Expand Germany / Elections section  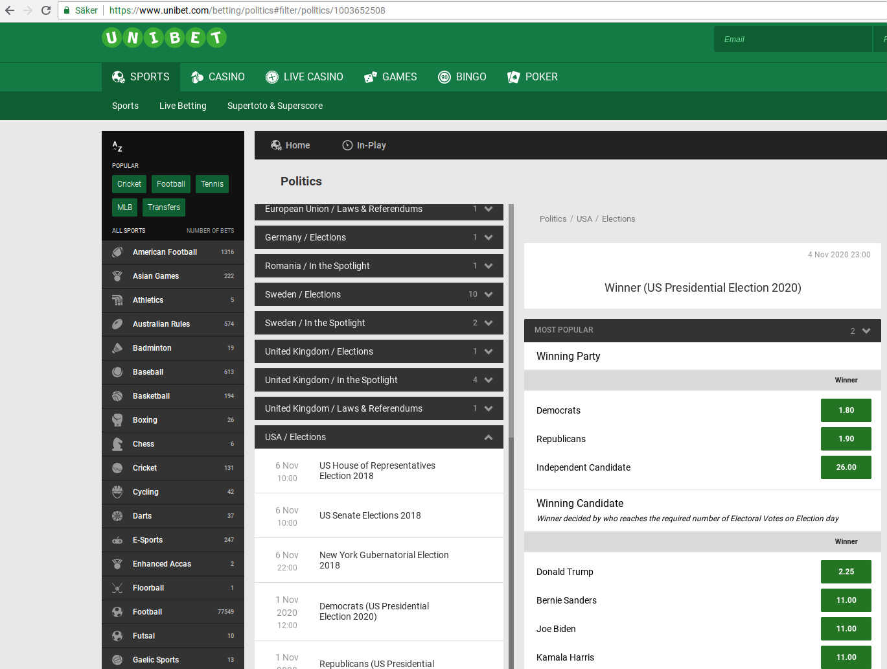379,237
